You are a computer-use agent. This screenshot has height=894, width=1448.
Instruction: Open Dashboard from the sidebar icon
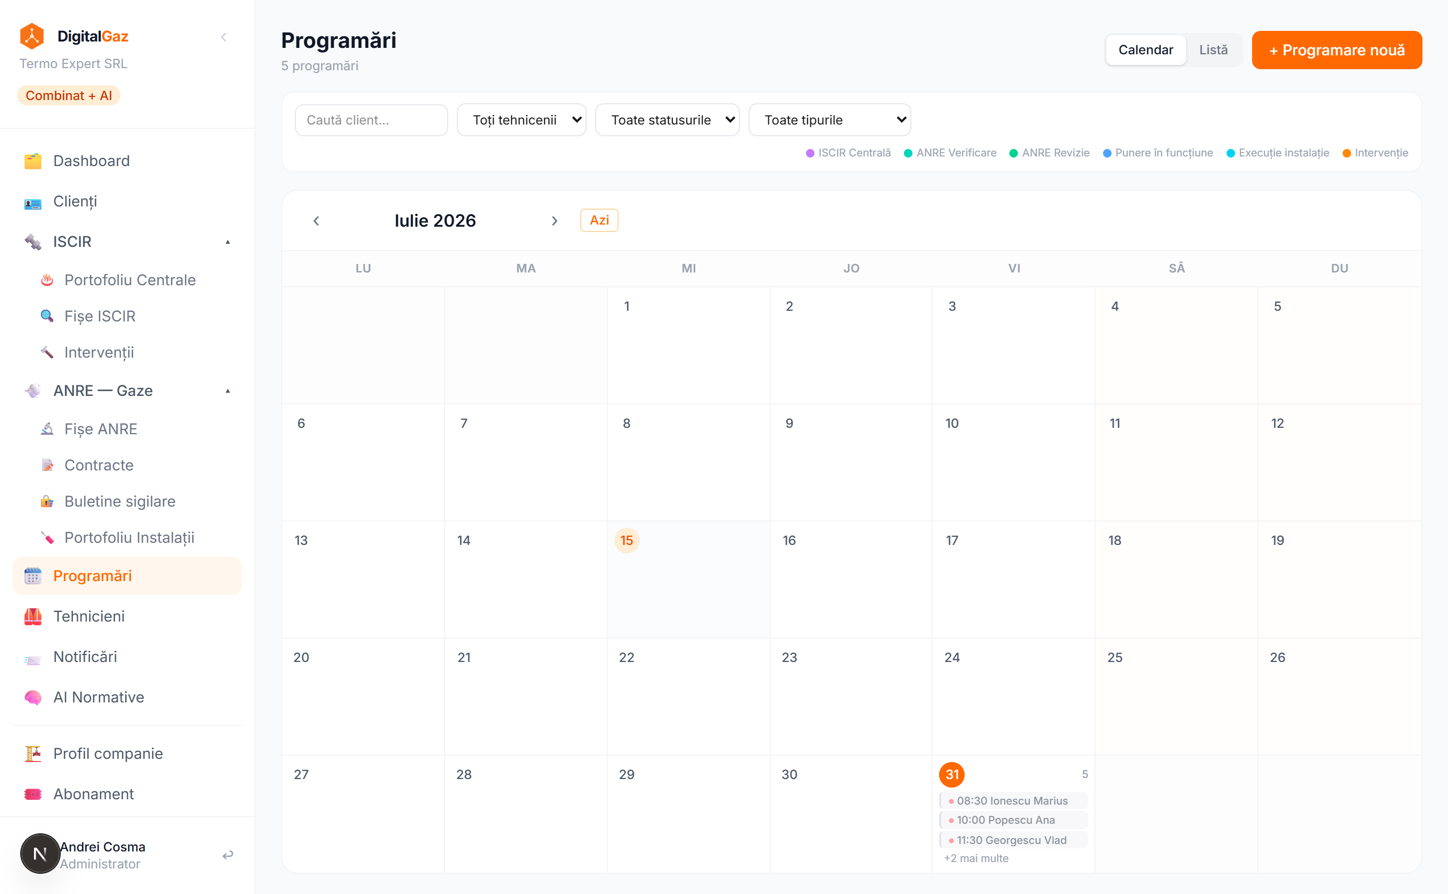tap(32, 161)
